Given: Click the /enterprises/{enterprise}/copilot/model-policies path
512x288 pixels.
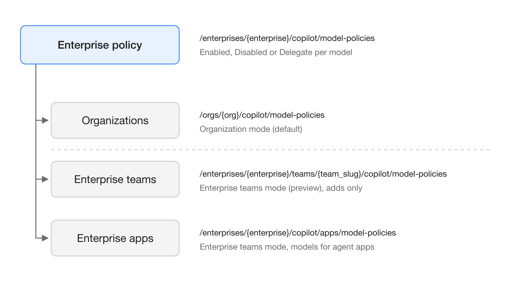Looking at the screenshot, I should click(287, 38).
